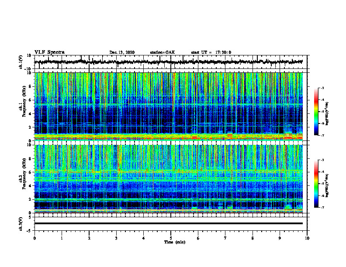The height and width of the screenshot is (267, 346).
Task: Click the "start UT = 17:30:0" text
Action: pos(211,52)
